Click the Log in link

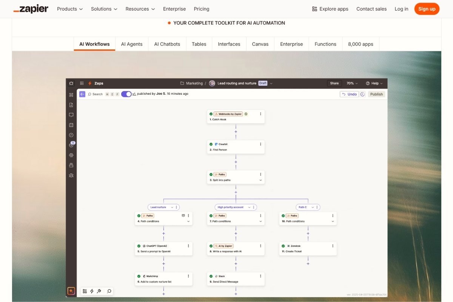401,9
